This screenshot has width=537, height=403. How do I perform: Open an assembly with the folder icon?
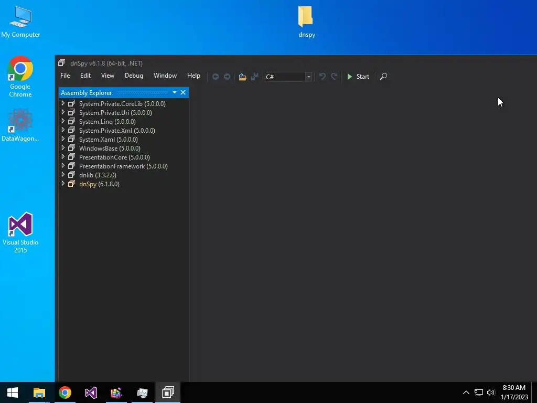tap(242, 77)
